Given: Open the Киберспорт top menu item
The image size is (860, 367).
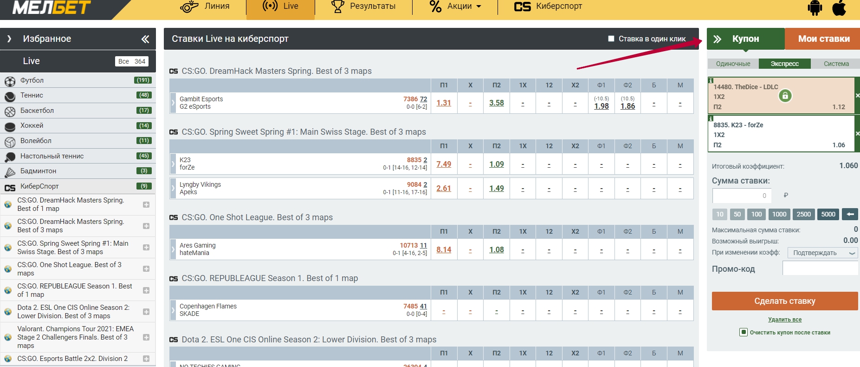Looking at the screenshot, I should pyautogui.click(x=548, y=7).
